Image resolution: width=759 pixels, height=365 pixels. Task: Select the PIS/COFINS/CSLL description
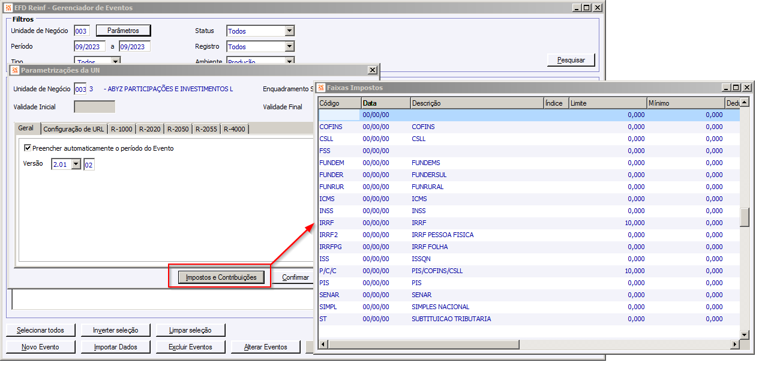tap(437, 271)
